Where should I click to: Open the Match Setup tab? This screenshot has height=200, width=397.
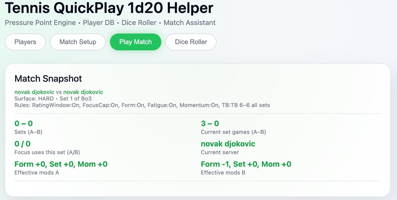click(x=78, y=42)
